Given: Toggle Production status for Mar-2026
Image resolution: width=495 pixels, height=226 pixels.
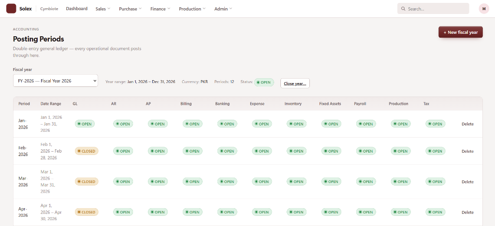Looking at the screenshot, I should point(401,182).
